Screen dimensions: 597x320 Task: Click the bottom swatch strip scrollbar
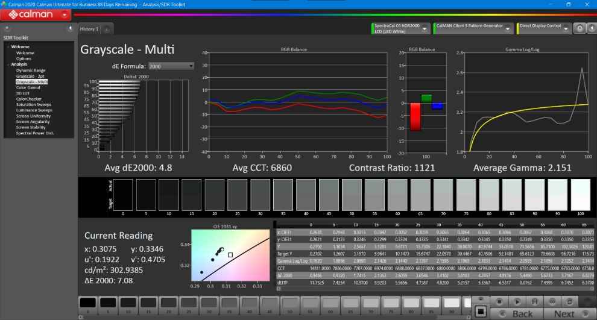[x=274, y=317]
